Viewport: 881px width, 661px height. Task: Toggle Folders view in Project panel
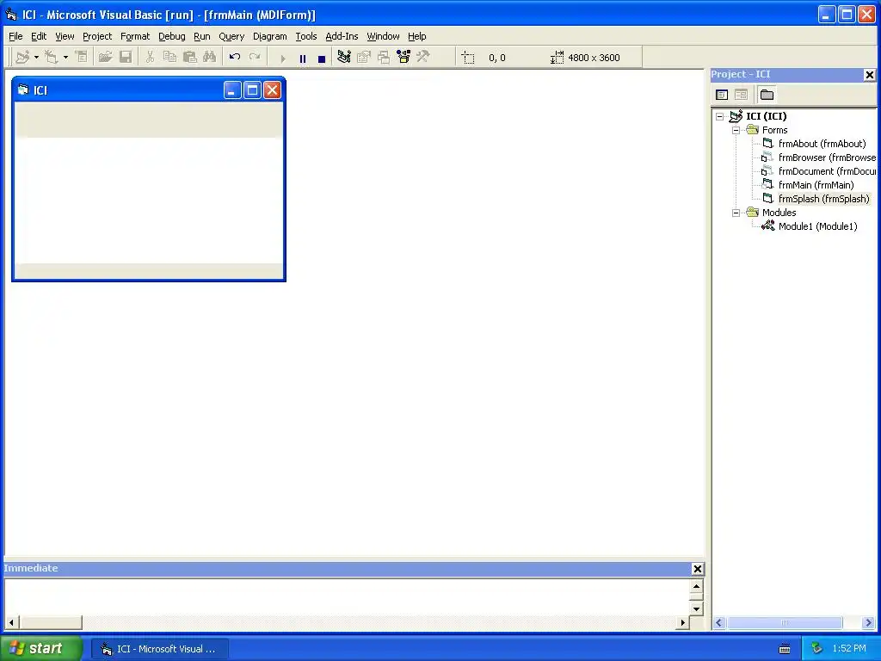pyautogui.click(x=767, y=95)
